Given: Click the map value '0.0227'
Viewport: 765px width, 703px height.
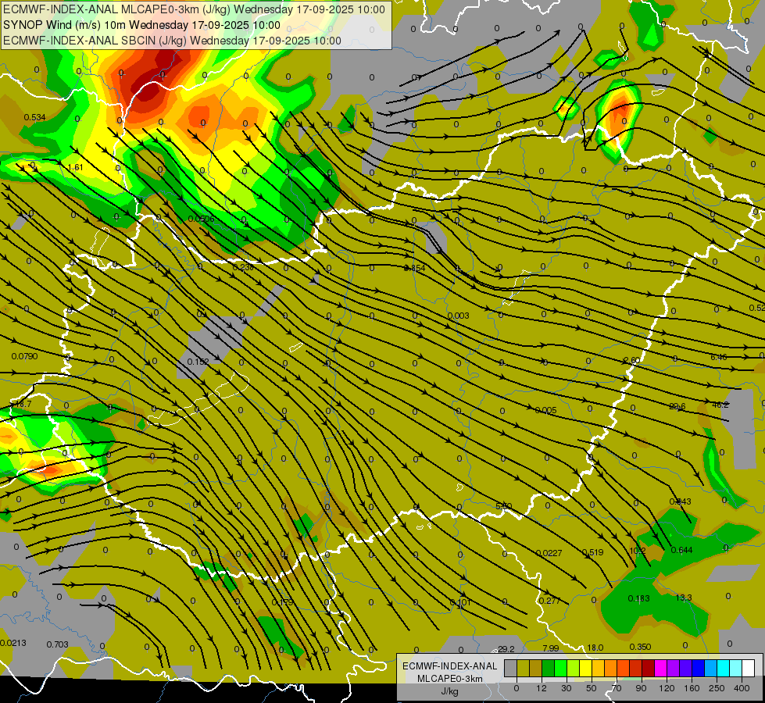Looking at the screenshot, I should [x=549, y=553].
